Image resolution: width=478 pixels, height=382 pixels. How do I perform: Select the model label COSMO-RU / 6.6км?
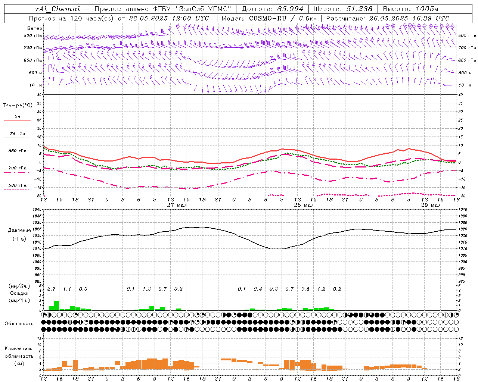[x=283, y=18]
